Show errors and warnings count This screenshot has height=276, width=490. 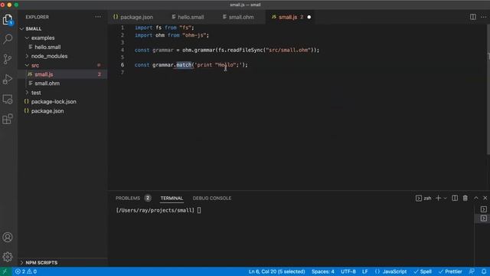(26, 271)
